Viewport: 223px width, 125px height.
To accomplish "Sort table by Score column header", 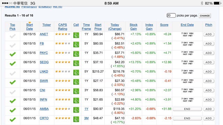I will coord(164,25).
